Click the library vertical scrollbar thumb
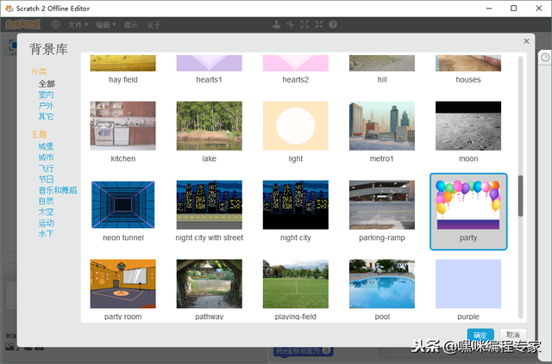The width and height of the screenshot is (552, 364). point(520,195)
